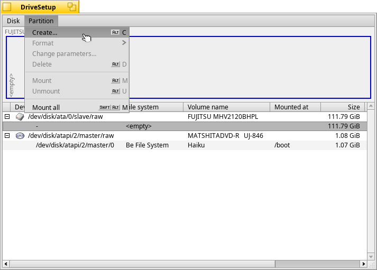The image size is (377, 270).
Task: Click the DriveSetup window close box
Action: click(x=7, y=7)
